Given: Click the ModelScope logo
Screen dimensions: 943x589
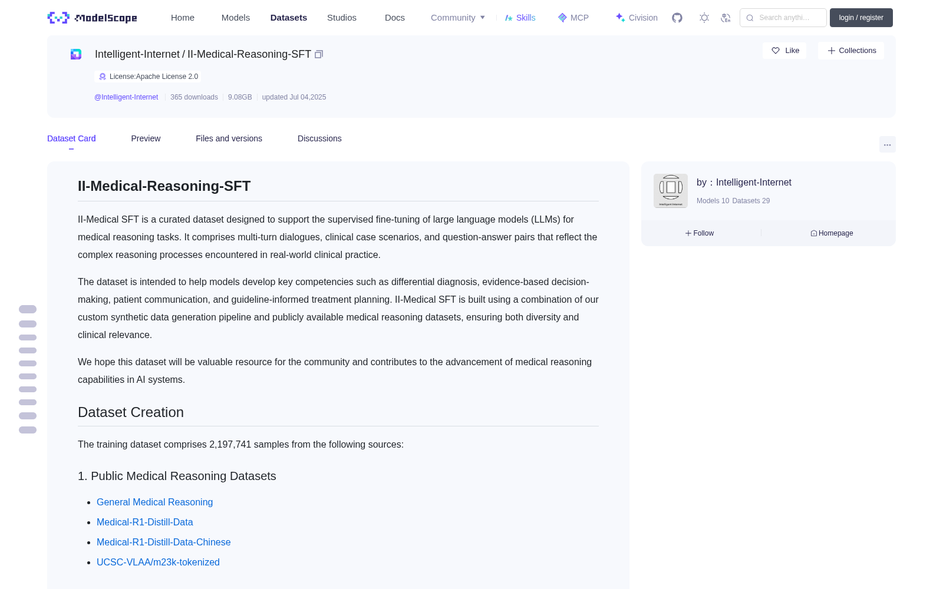Looking at the screenshot, I should 93,18.
